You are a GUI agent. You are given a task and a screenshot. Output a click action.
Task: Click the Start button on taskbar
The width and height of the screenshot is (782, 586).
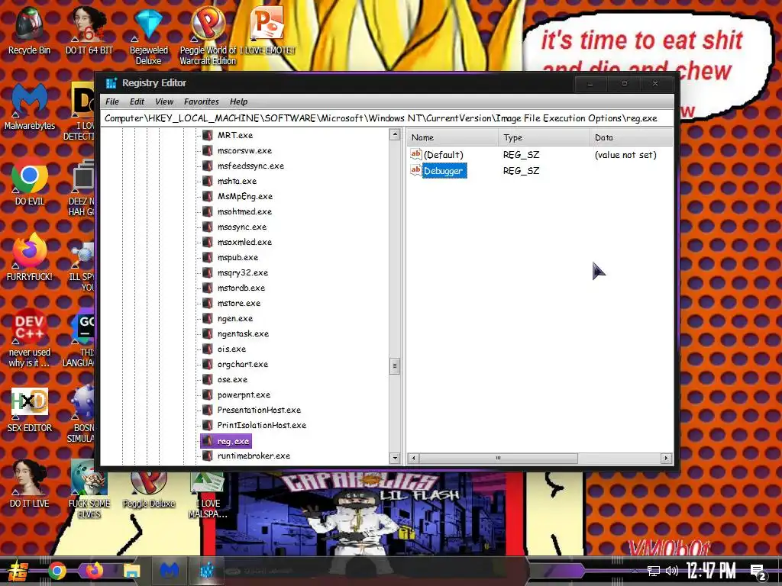click(18, 571)
